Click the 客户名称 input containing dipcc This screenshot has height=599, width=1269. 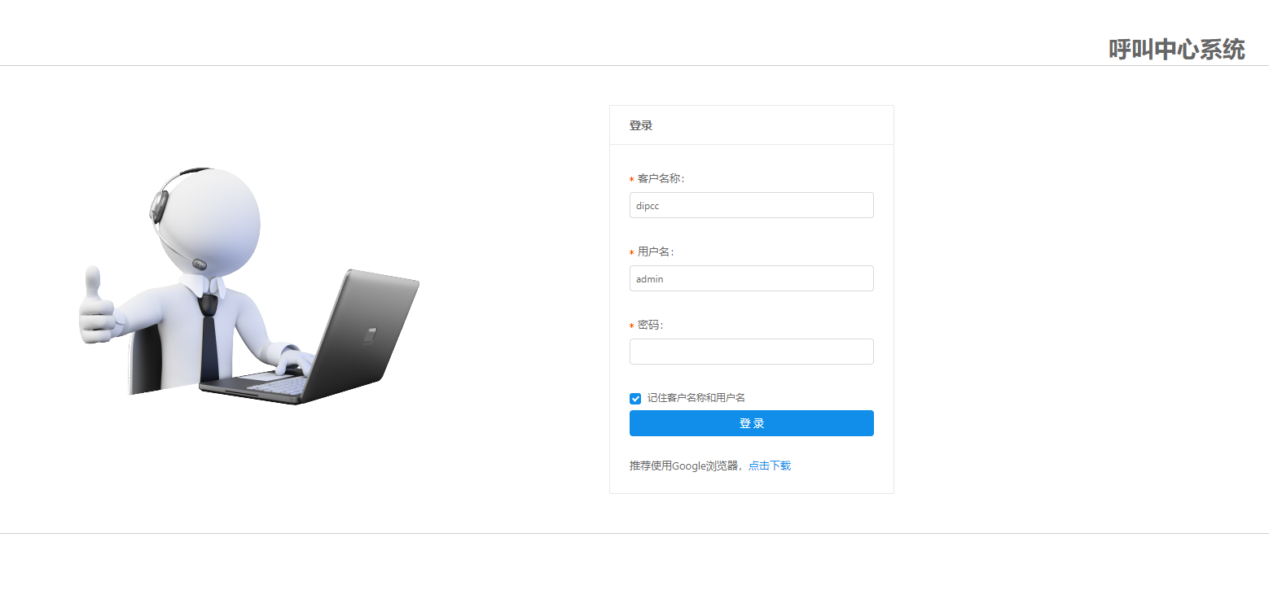coord(750,204)
